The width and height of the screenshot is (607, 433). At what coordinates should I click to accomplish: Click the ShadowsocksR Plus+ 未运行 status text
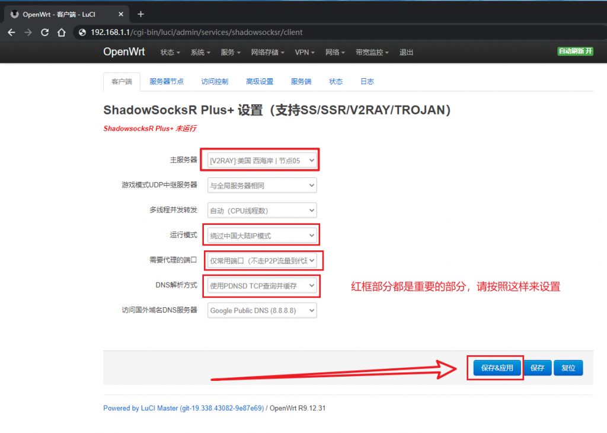coord(150,129)
